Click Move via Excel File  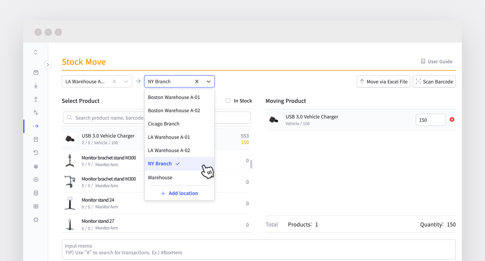pyautogui.click(x=383, y=81)
